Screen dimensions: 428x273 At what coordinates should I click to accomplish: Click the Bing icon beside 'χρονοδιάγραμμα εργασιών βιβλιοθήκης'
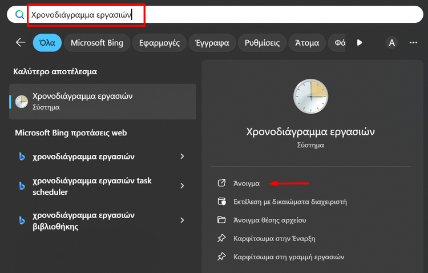click(x=22, y=220)
